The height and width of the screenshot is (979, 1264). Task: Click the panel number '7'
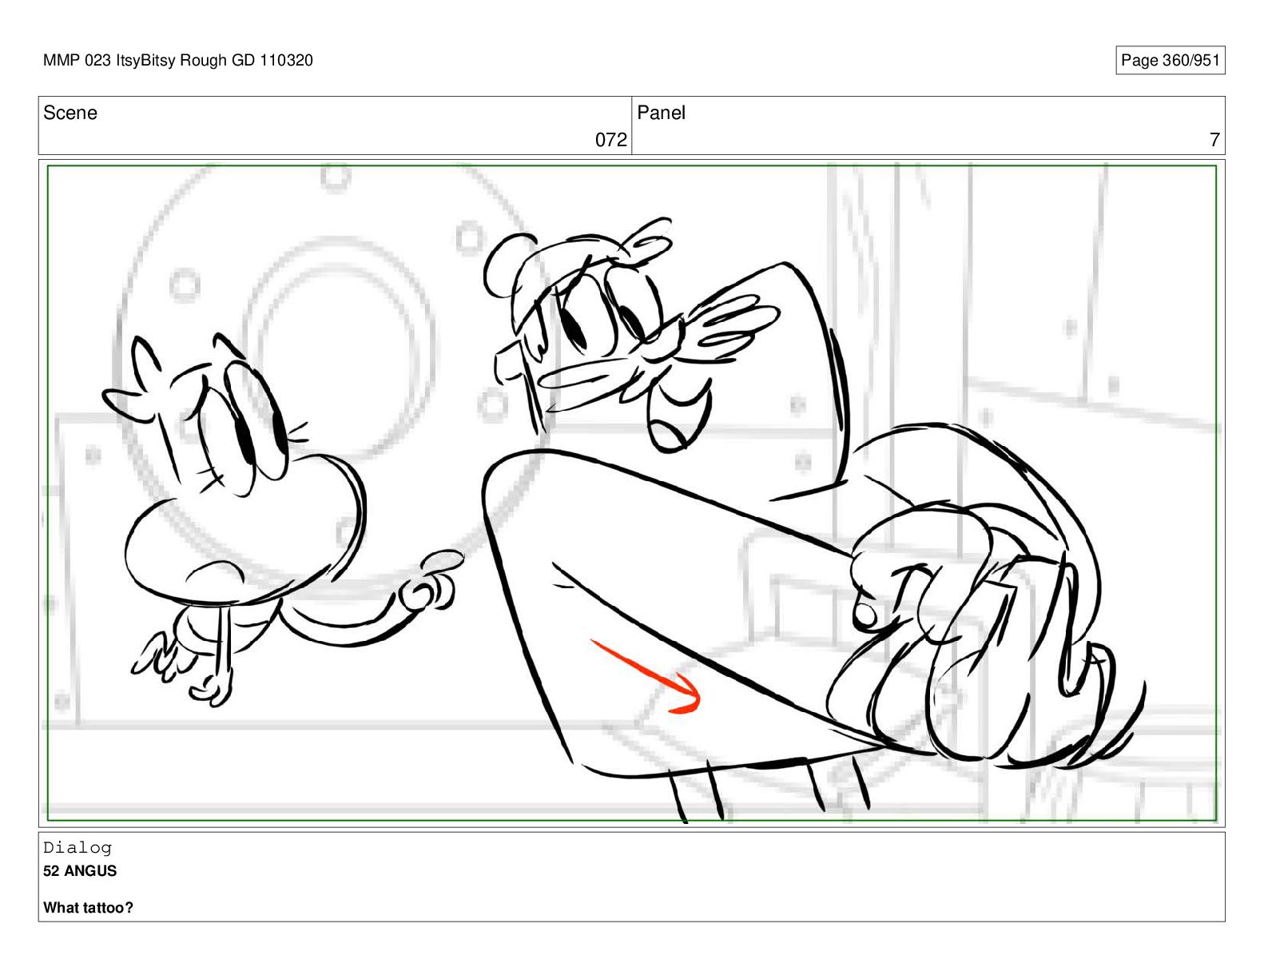point(1214,140)
